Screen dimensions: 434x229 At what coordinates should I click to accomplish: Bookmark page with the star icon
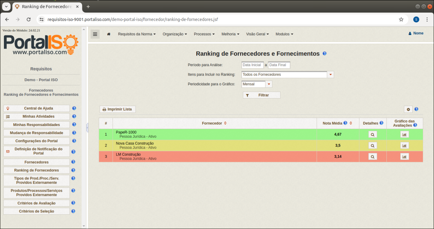coord(401,20)
